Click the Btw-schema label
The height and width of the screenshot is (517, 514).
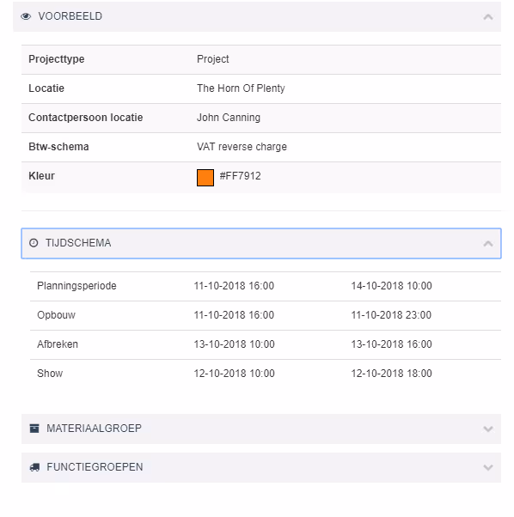58,147
